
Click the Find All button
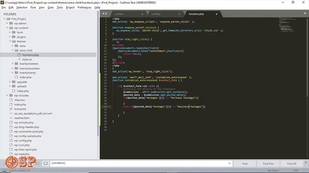(x=292, y=163)
